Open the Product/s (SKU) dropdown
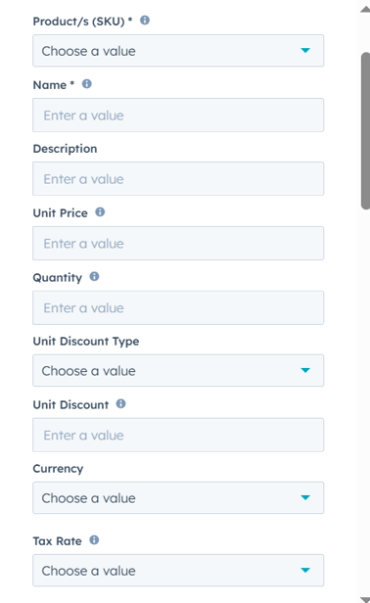The width and height of the screenshot is (370, 603). click(x=178, y=51)
